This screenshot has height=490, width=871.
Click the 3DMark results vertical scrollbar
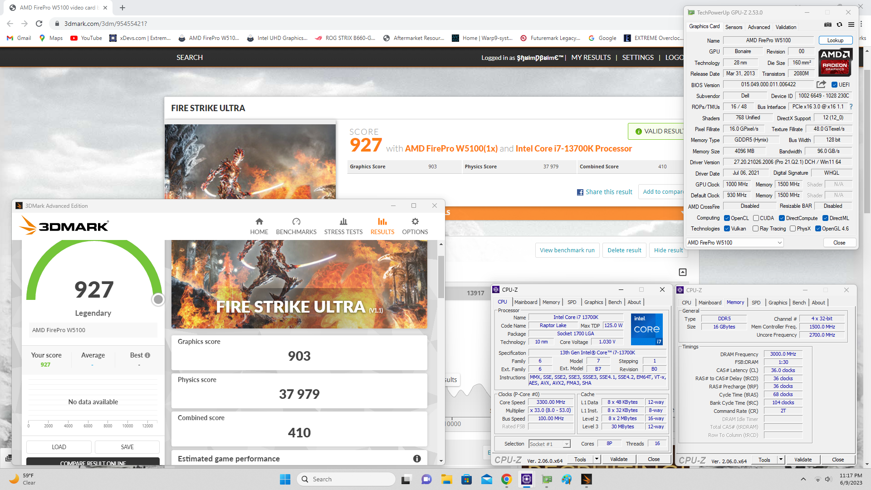441,277
